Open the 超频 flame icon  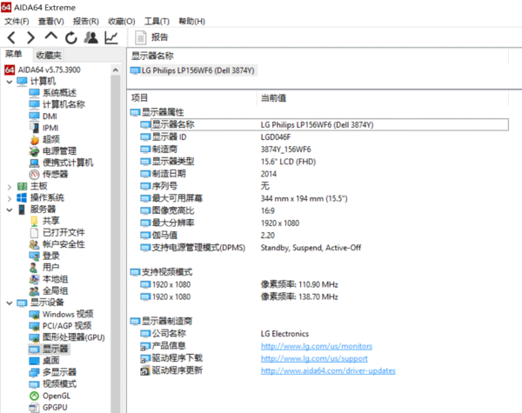coord(34,139)
